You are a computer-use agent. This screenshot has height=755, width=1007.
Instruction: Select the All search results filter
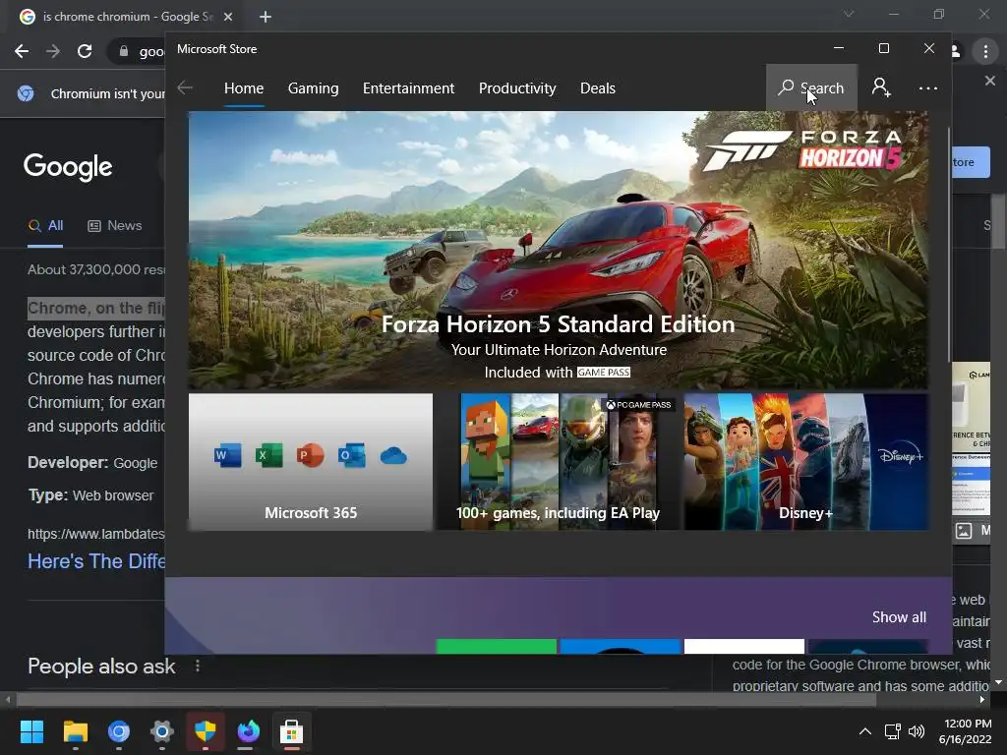45,226
